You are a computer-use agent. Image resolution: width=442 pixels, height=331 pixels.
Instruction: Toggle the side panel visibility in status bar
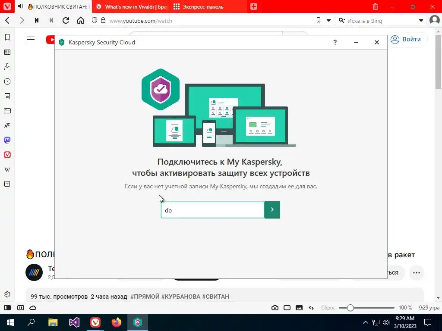7,308
